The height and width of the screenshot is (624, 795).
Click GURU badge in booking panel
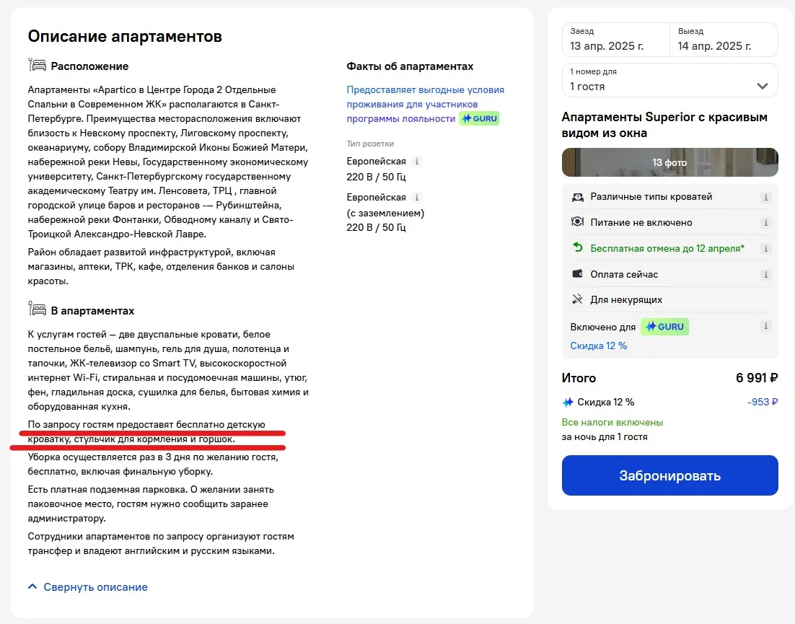point(664,327)
